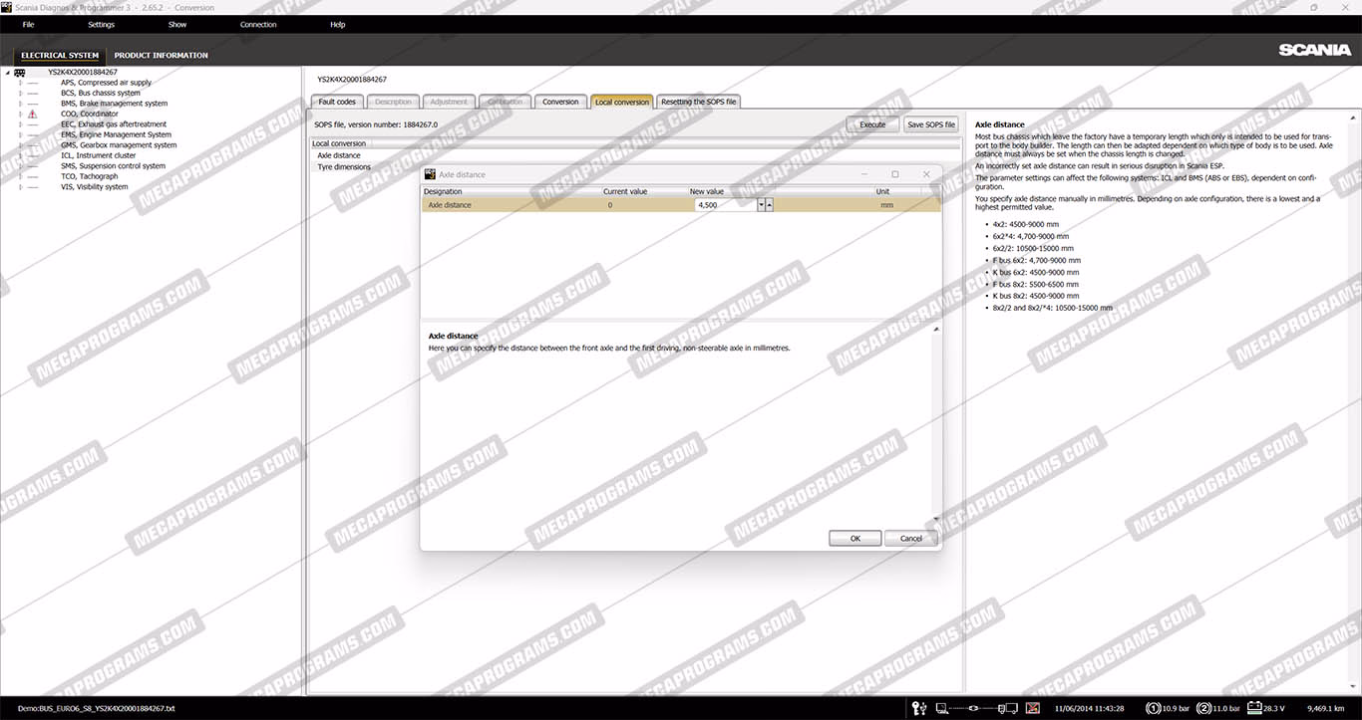This screenshot has width=1362, height=720.
Task: Select VIS, Visibility system
Action: coord(94,186)
